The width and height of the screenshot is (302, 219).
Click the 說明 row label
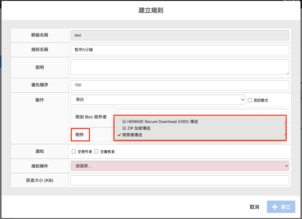click(x=39, y=67)
